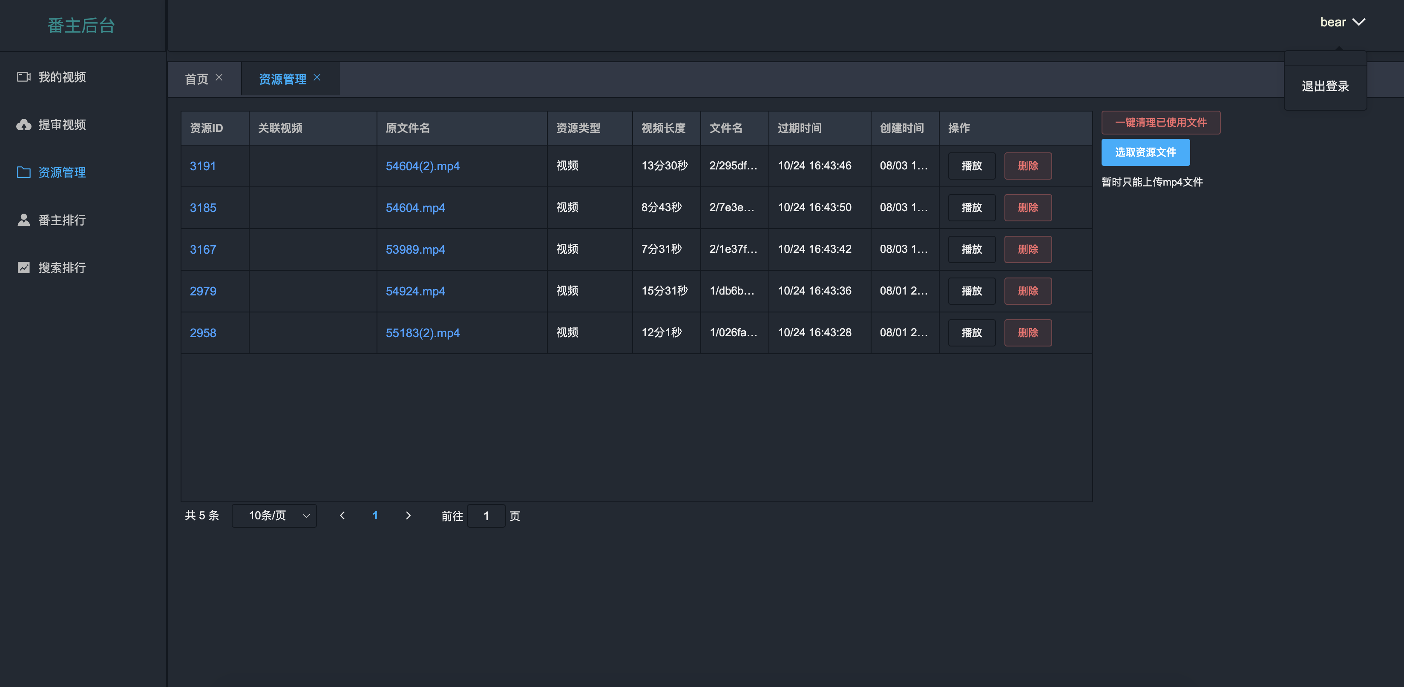
Task: Click duration cell 13分30秒
Action: 665,166
